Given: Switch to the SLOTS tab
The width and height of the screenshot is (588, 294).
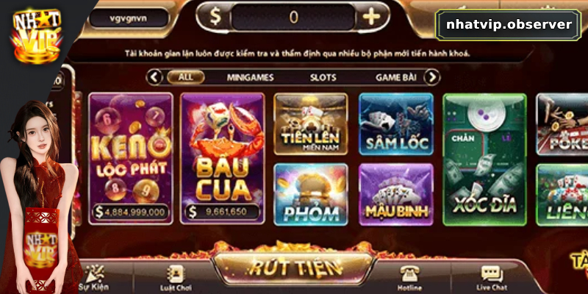Looking at the screenshot, I should click(x=323, y=78).
